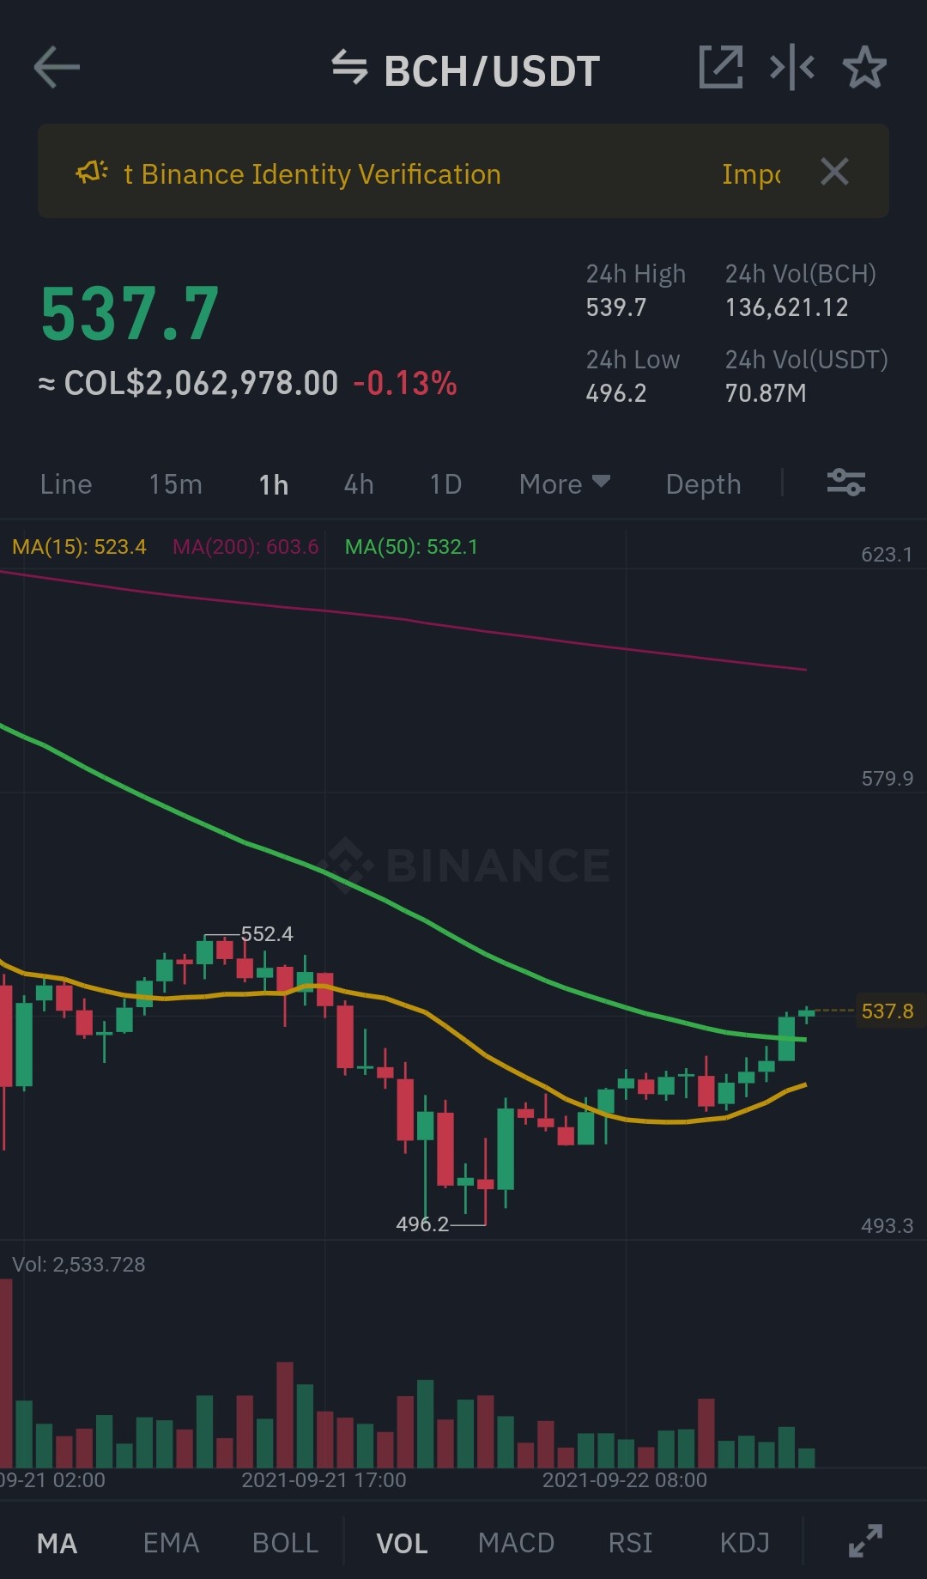Tap the back arrow icon
Screen dimensions: 927x1579
[57, 68]
